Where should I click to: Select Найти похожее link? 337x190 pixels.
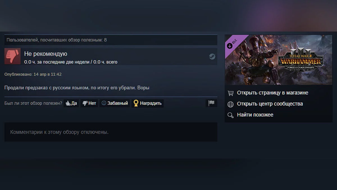[x=255, y=115]
